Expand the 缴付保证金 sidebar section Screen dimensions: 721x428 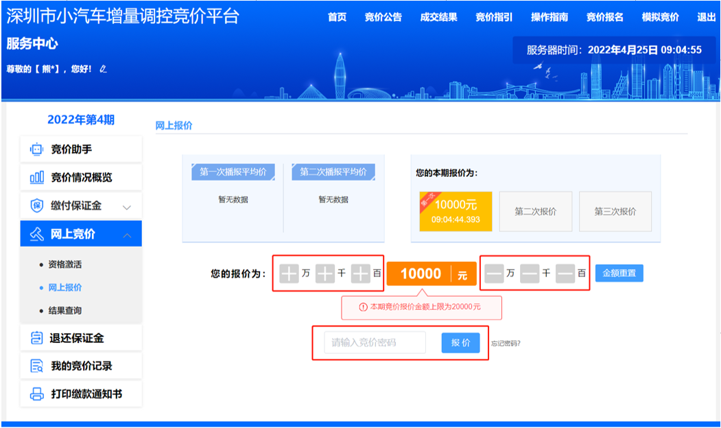[81, 206]
